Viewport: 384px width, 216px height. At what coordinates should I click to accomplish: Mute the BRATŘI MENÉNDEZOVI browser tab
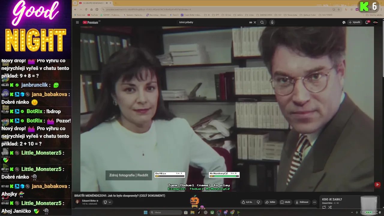107,3
